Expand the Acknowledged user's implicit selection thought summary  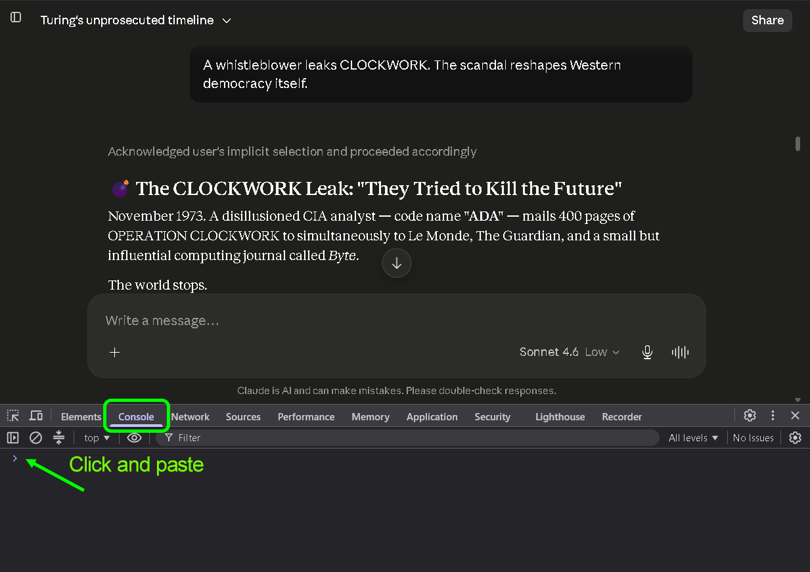point(292,152)
